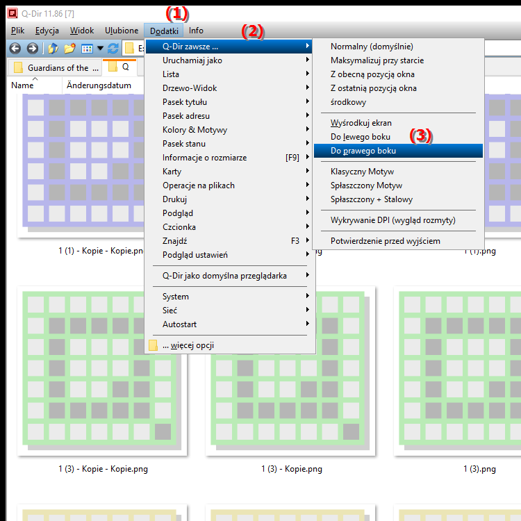The height and width of the screenshot is (521, 521).
Task: Enable Spłaszczony + Stalowy theme
Action: [x=398, y=199]
